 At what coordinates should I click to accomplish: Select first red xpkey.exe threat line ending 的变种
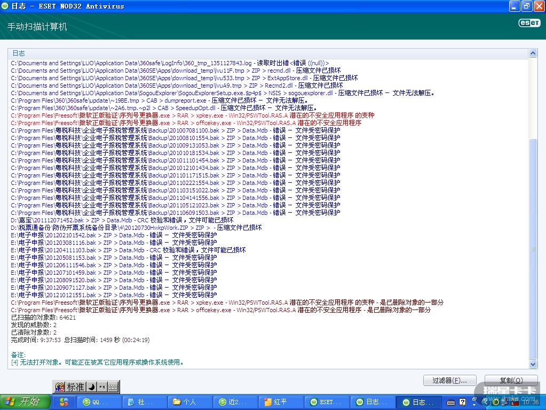[192, 115]
